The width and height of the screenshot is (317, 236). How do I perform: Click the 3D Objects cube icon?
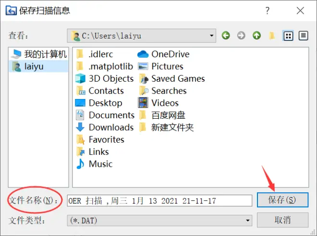coord(80,78)
